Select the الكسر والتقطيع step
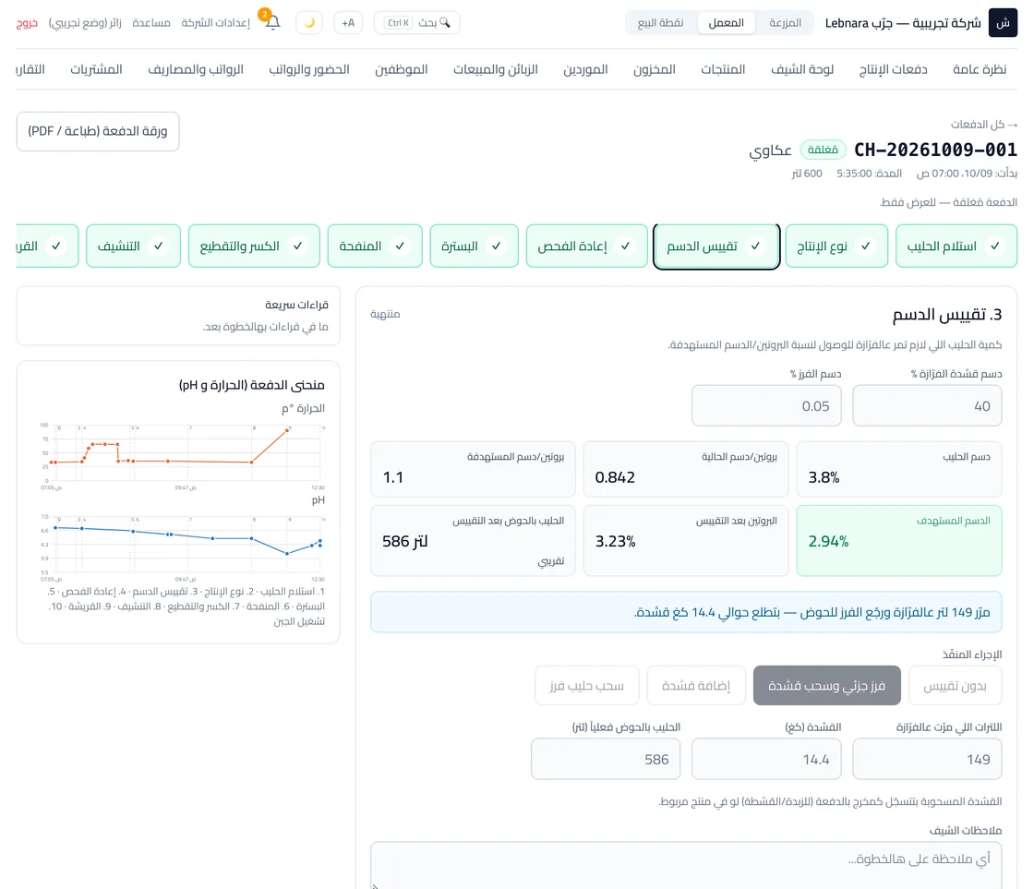Viewport: 1034px width, 889px height. click(x=254, y=246)
